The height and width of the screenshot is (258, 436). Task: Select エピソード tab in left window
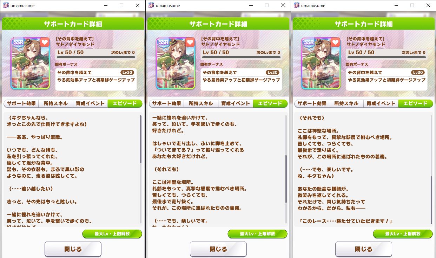(125, 103)
